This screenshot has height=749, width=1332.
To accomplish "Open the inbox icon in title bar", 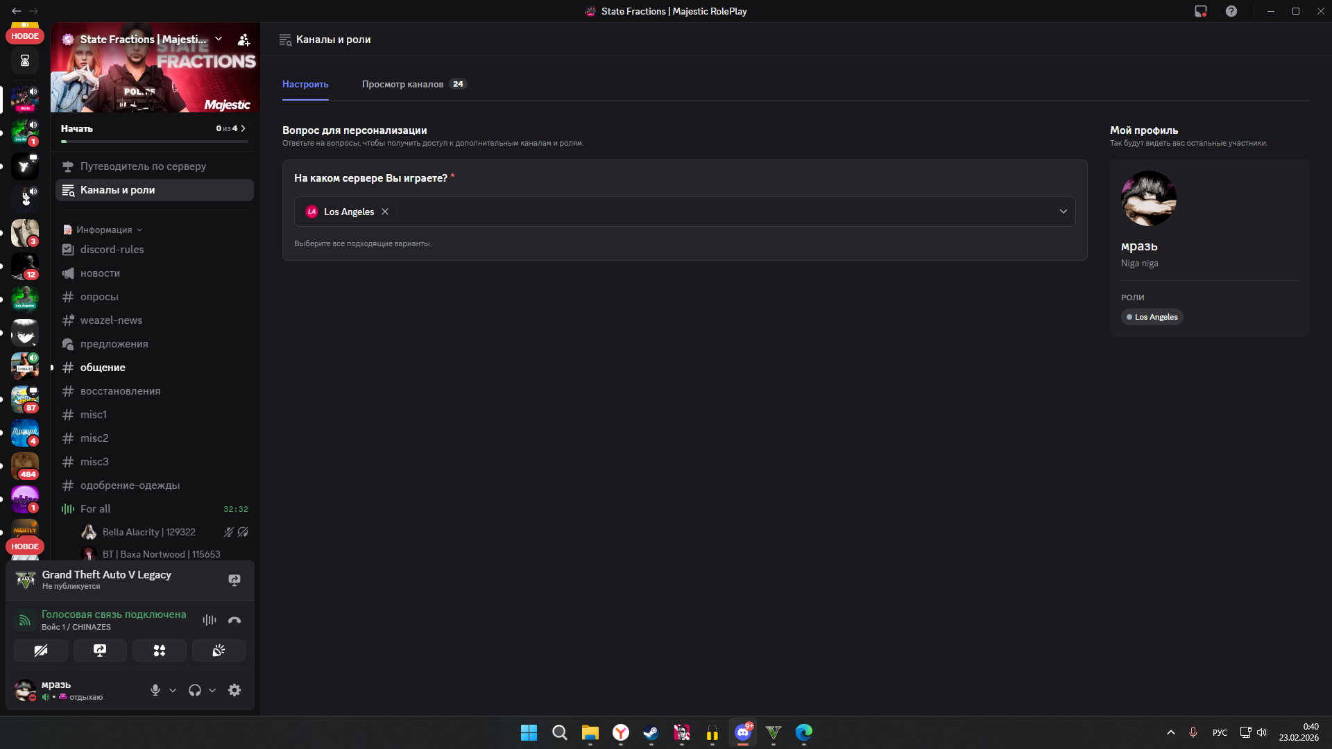I will 1201,11.
